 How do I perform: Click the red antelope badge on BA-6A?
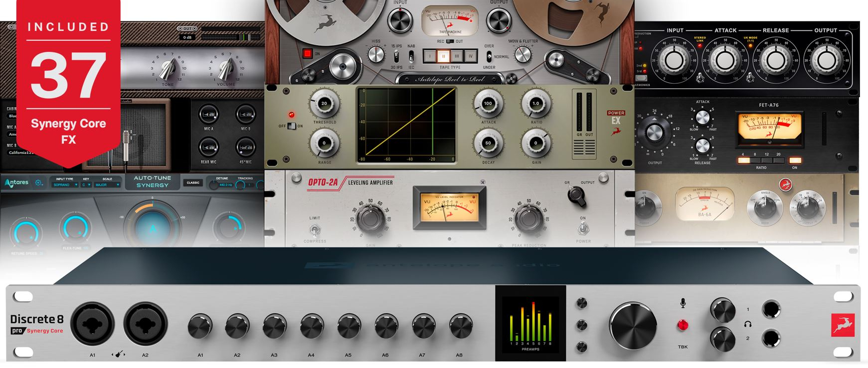tap(786, 185)
